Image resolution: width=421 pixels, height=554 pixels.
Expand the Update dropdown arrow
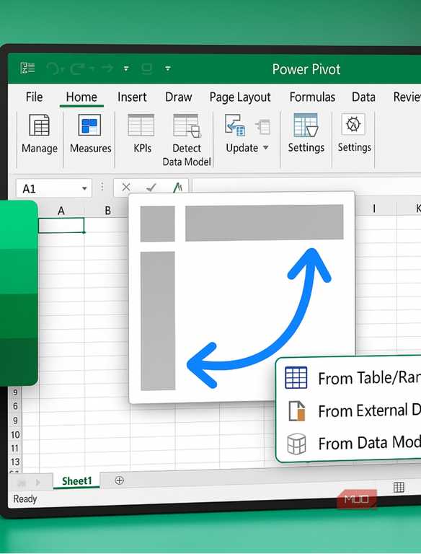[266, 147]
